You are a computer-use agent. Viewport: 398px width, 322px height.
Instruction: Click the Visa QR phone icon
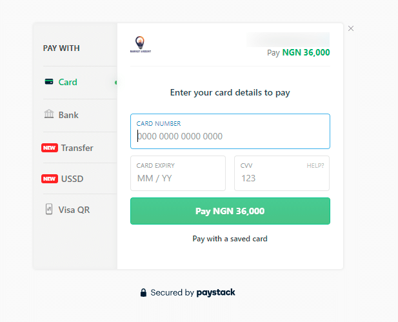pyautogui.click(x=49, y=209)
